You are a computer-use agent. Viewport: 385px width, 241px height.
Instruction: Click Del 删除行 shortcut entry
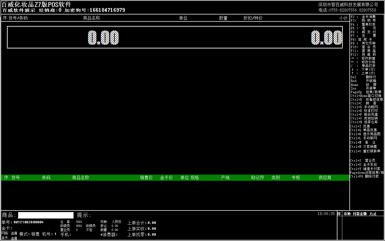pyautogui.click(x=363, y=77)
